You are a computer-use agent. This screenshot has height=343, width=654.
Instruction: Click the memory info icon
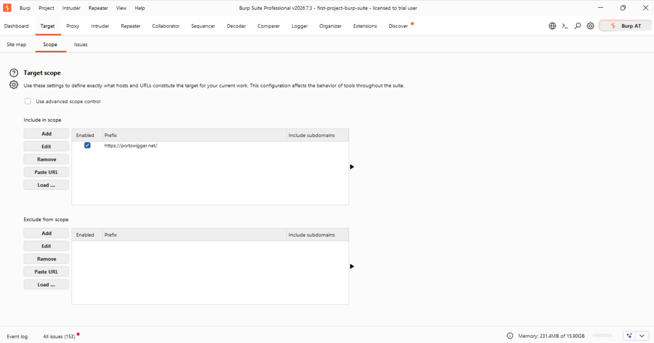tap(510, 336)
